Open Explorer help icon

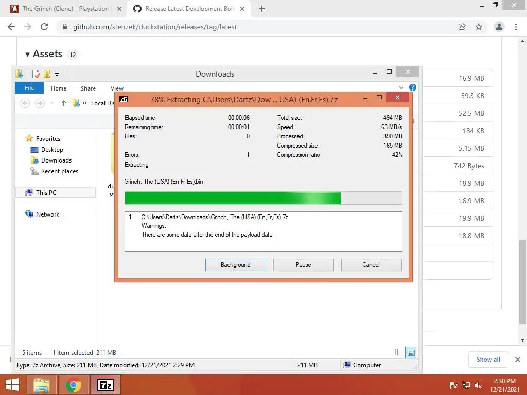pyautogui.click(x=412, y=87)
